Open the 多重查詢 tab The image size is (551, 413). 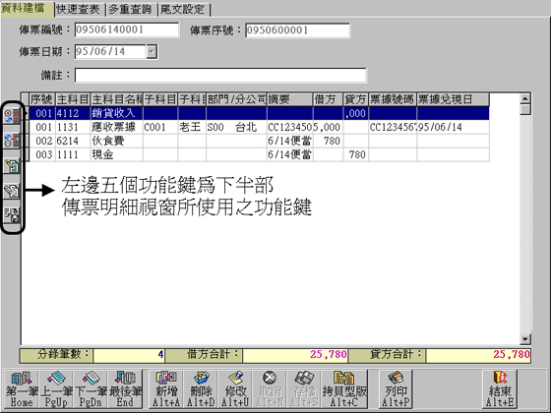[x=131, y=10]
